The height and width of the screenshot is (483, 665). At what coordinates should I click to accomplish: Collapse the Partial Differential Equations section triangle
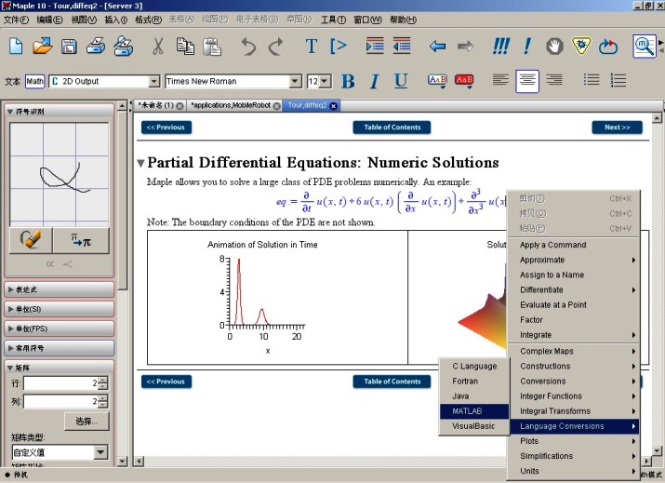pos(140,163)
